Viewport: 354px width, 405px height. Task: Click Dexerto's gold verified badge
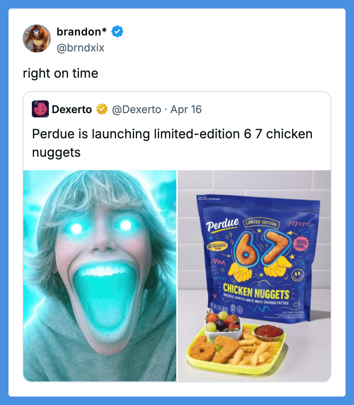pyautogui.click(x=102, y=109)
